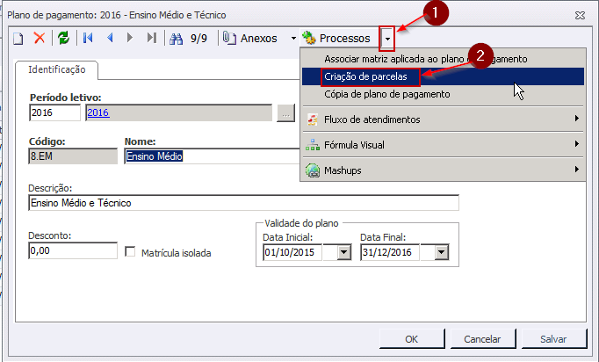
Task: Click the binoculars search icon
Action: tap(176, 38)
